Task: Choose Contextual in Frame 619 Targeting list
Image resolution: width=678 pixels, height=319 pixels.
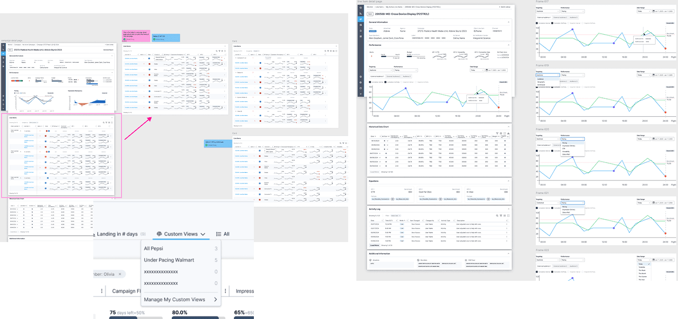Action: point(549,85)
